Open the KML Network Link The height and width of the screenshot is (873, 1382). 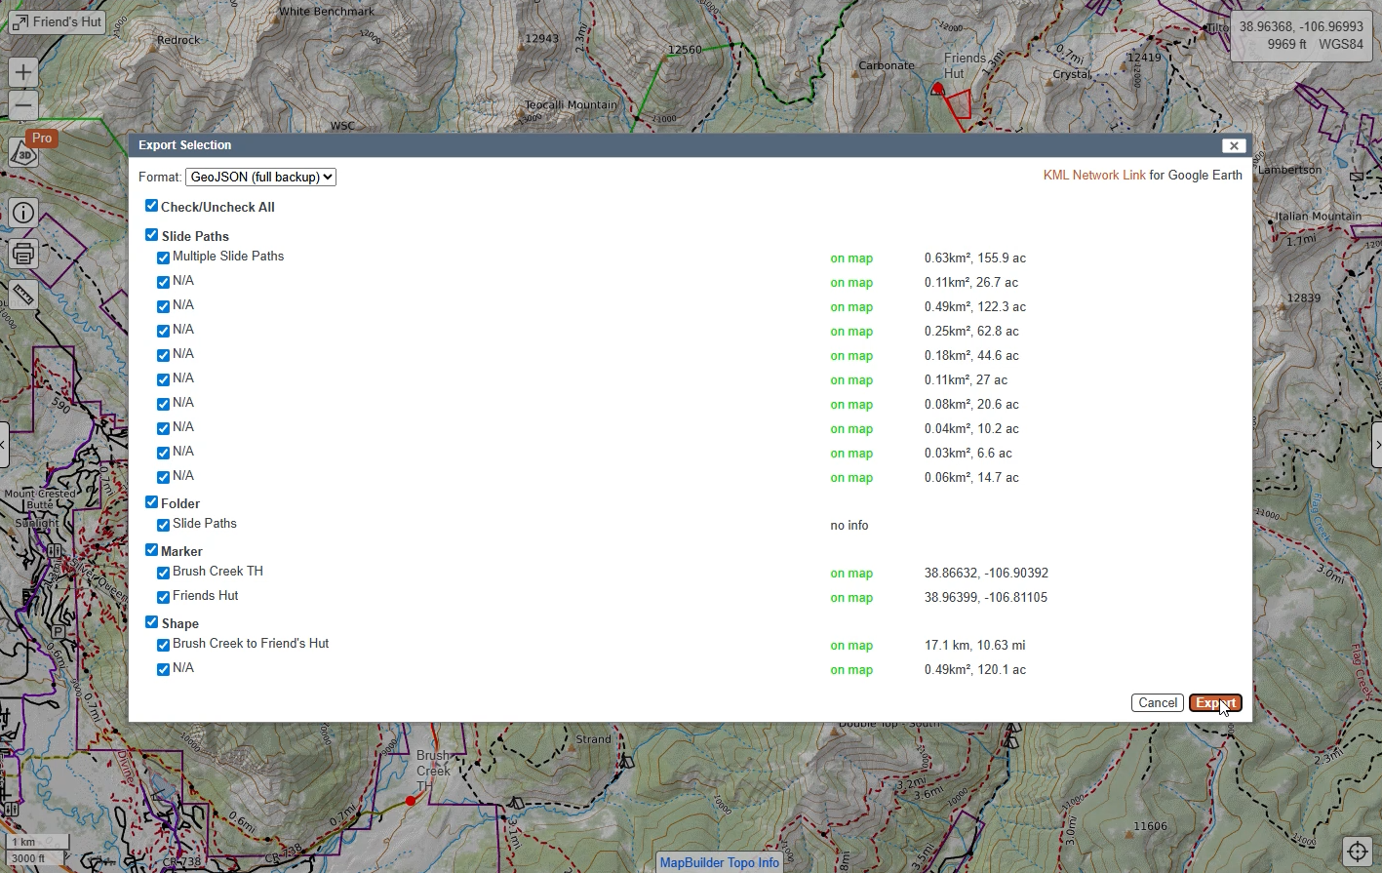click(1094, 176)
